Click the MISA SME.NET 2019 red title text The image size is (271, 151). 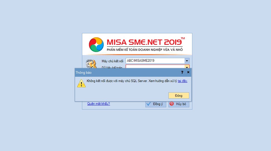[144, 42]
